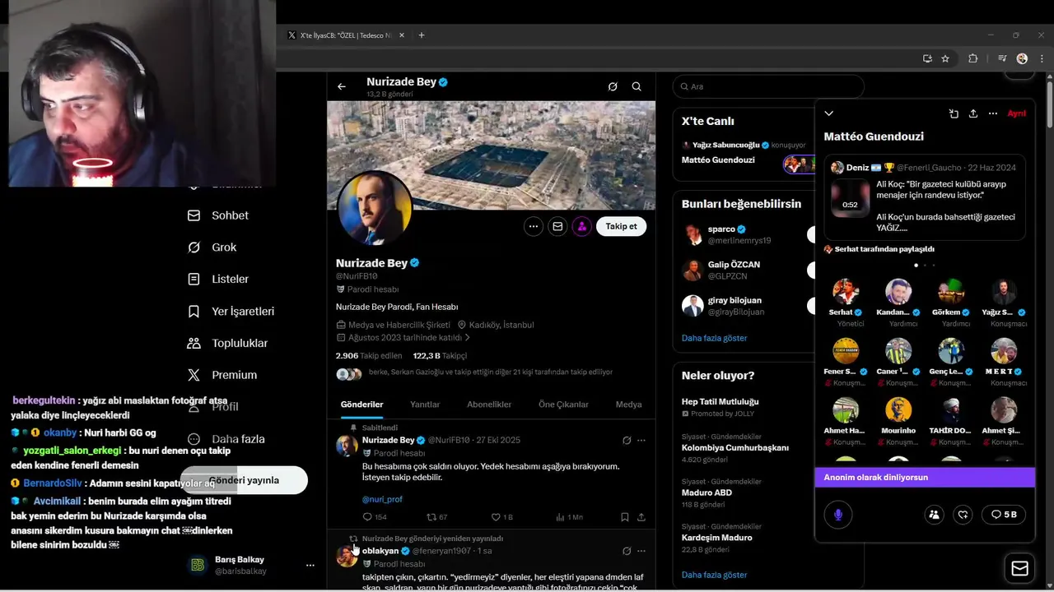Bookmark this page with the star icon
This screenshot has height=592, width=1054.
point(945,58)
